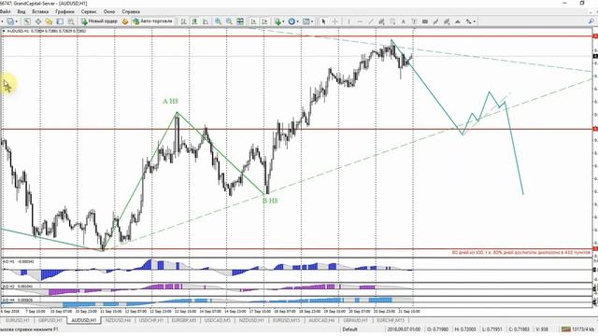
Task: Switch to the EURUSD,H1 chart tab
Action: (17, 321)
